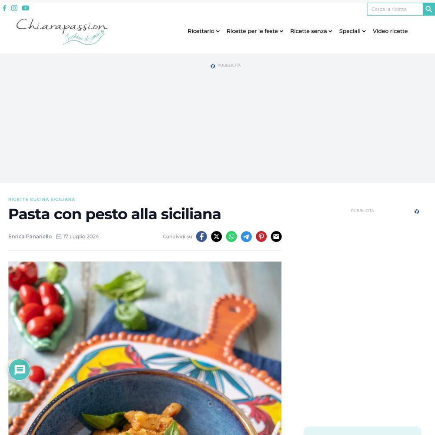Open author Enrica Panariello link
Screen dimensions: 435x435
pos(30,237)
